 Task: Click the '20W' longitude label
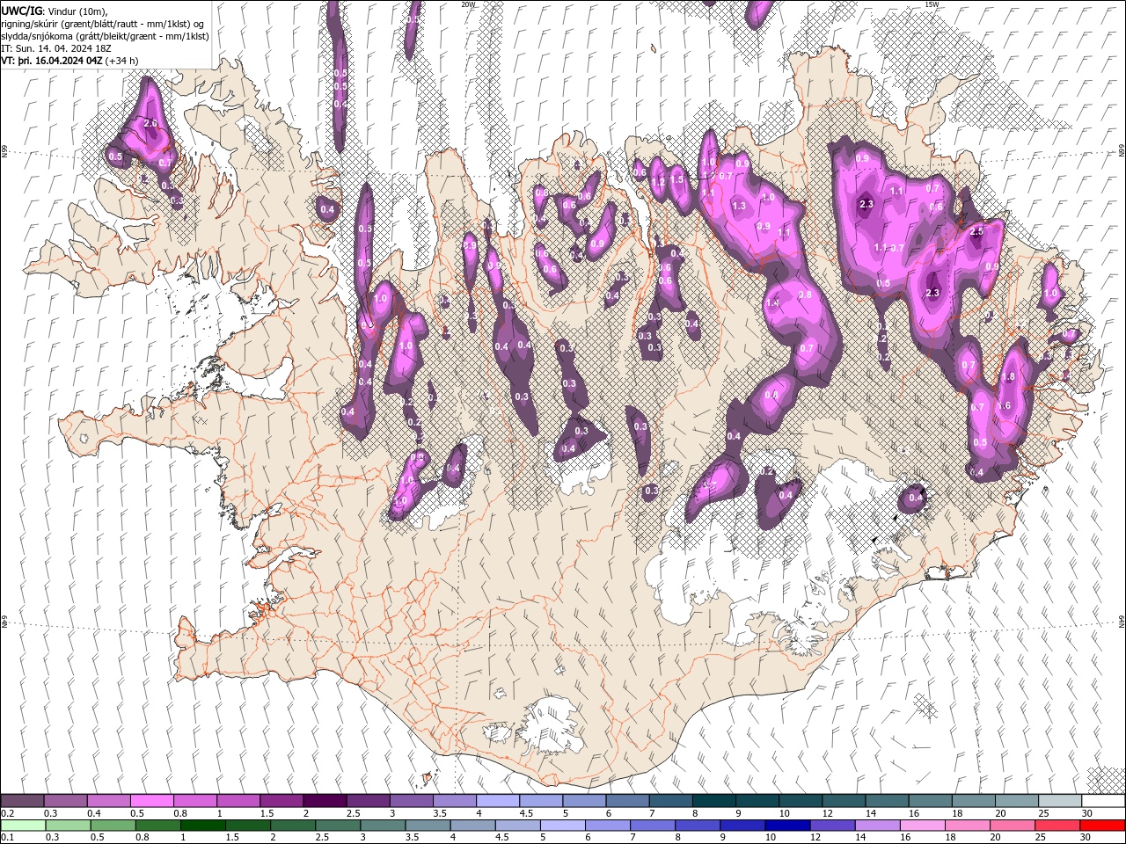[468, 4]
